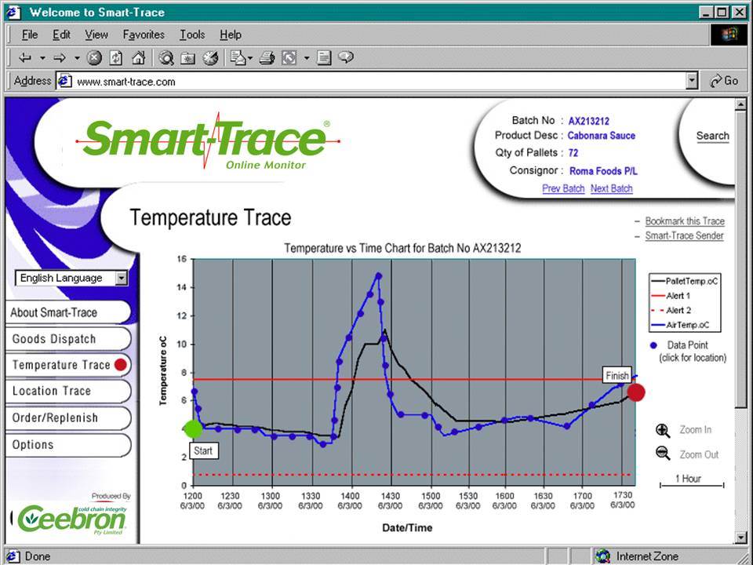Click the Alert 1 legend entry
Image resolution: width=753 pixels, height=565 pixels.
pyautogui.click(x=671, y=296)
